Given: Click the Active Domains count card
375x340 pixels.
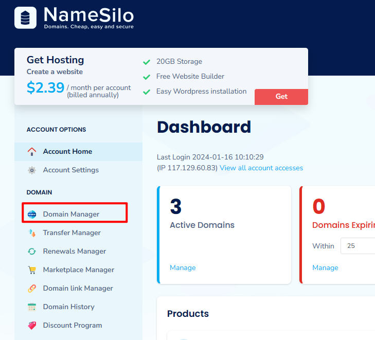Looking at the screenshot, I should [x=224, y=234].
